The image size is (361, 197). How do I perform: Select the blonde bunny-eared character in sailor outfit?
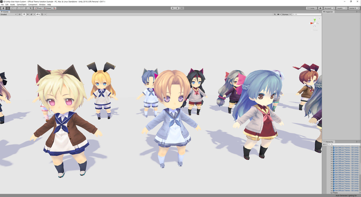pos(101,90)
